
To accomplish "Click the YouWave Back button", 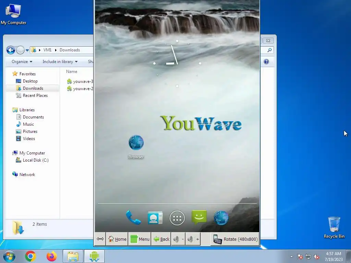I will pos(161,239).
